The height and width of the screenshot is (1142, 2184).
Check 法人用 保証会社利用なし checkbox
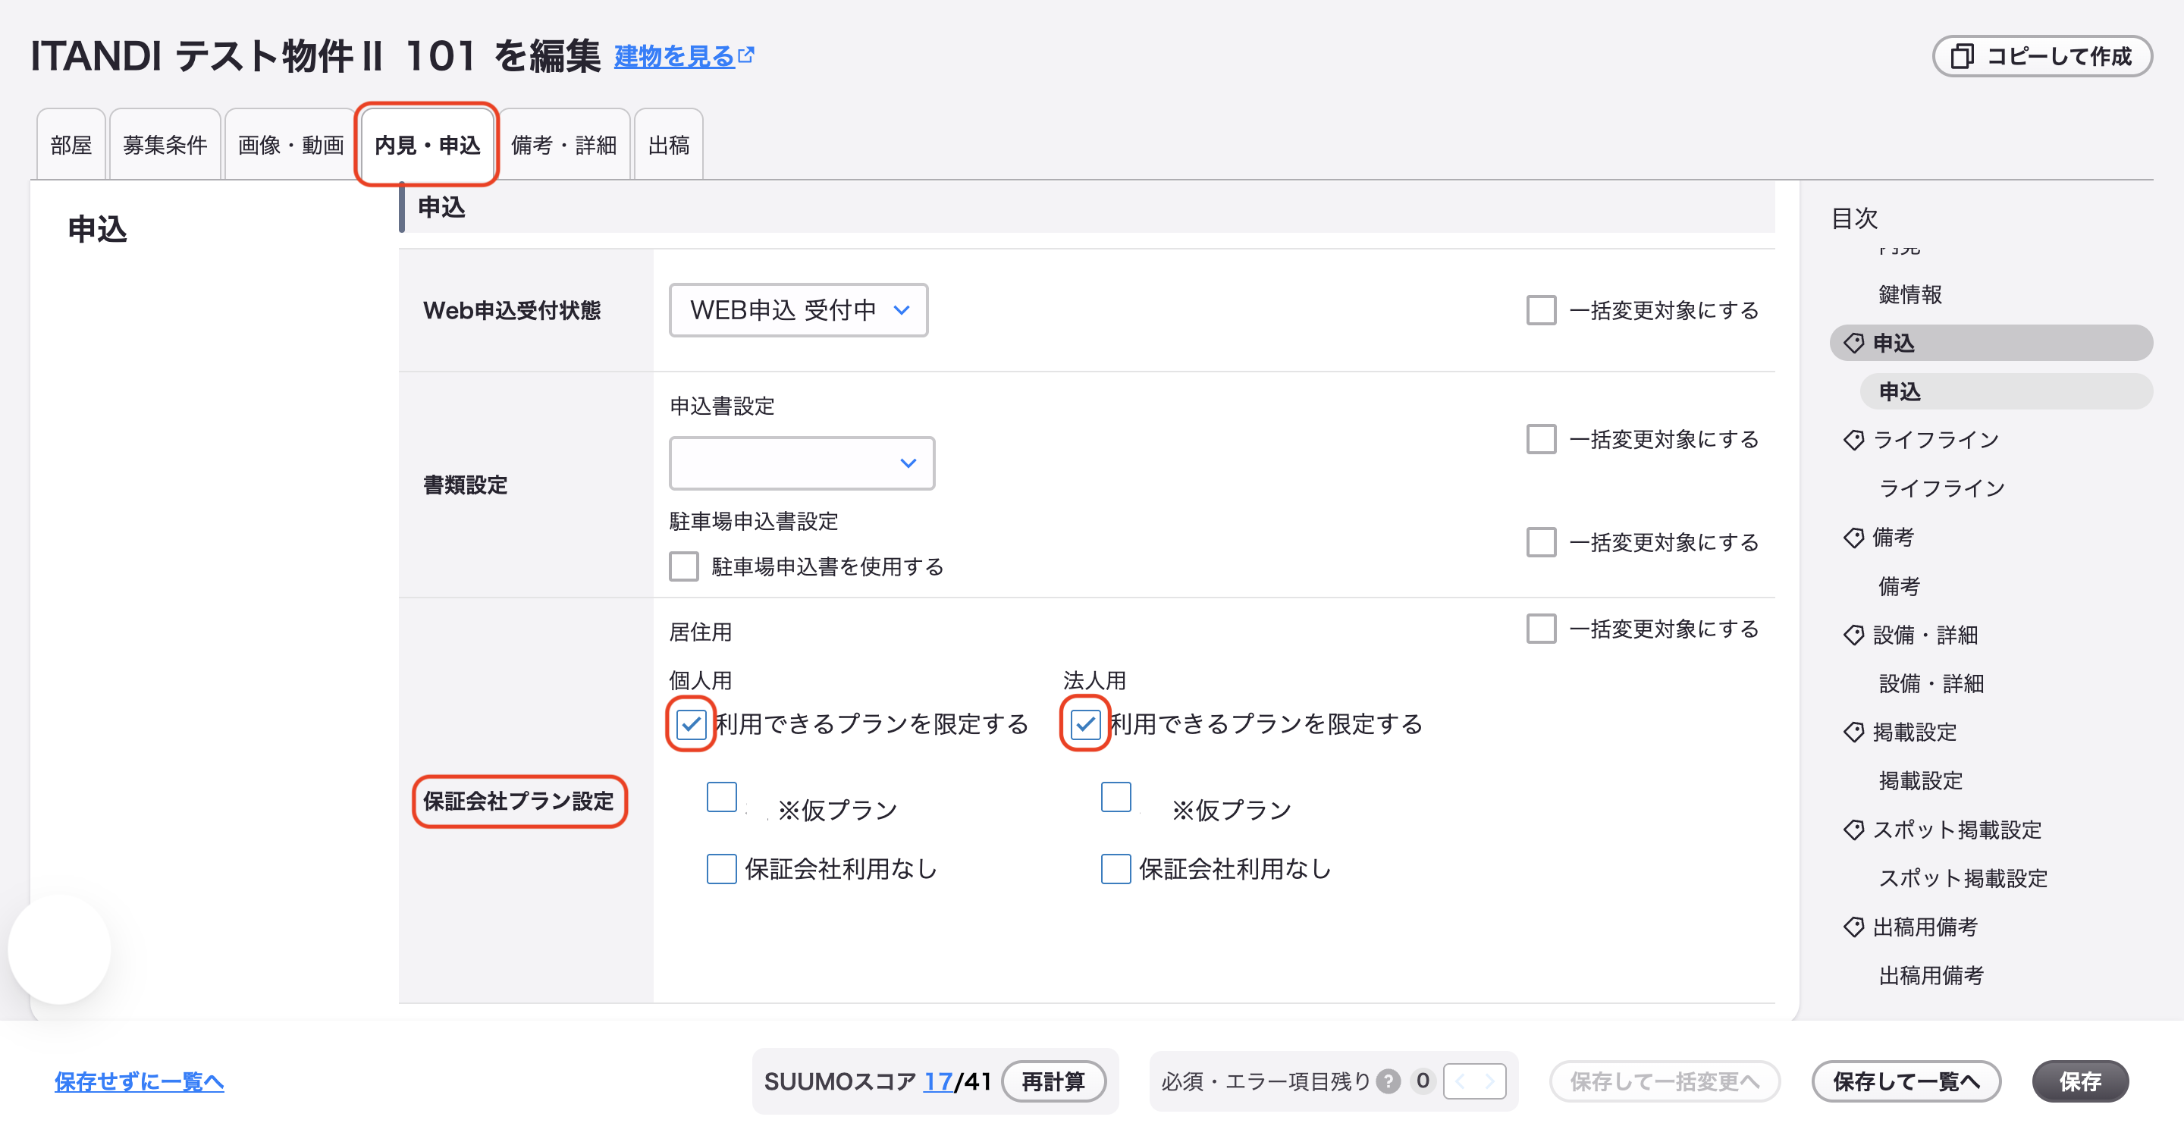coord(1116,869)
